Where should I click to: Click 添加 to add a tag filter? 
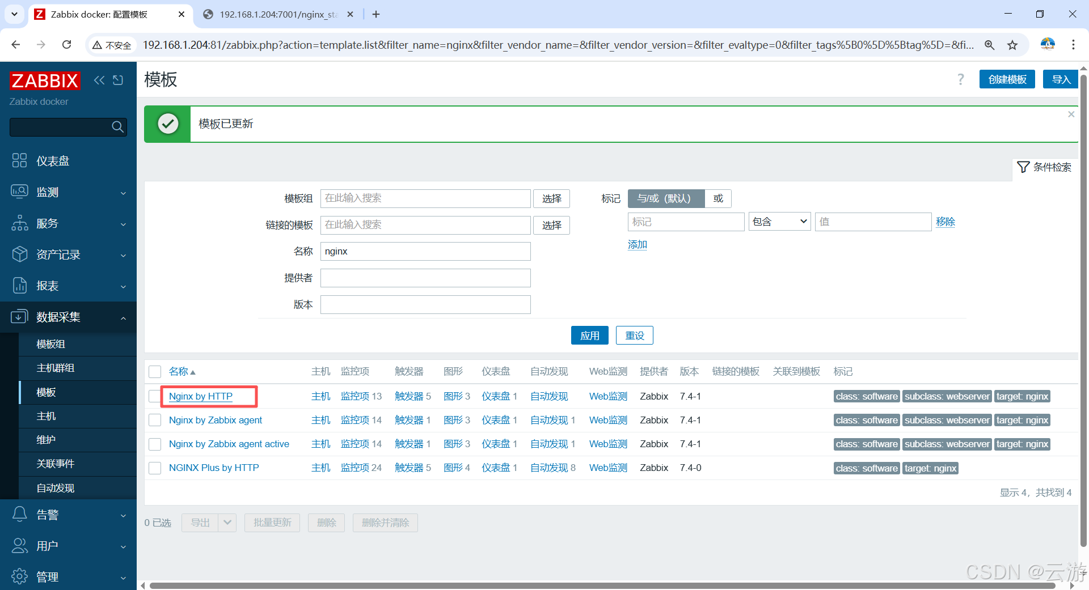click(x=638, y=244)
